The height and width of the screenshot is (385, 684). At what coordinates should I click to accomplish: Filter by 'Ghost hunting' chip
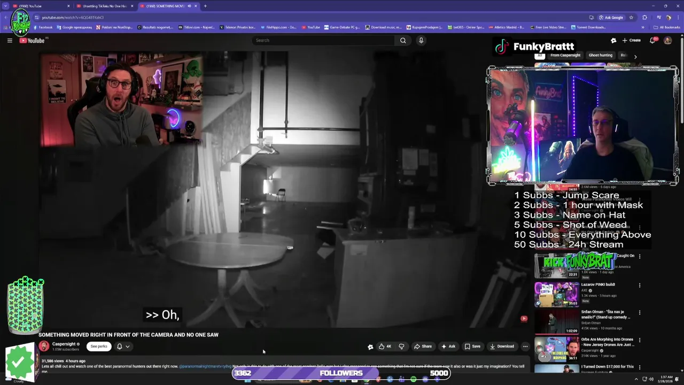[x=601, y=56]
